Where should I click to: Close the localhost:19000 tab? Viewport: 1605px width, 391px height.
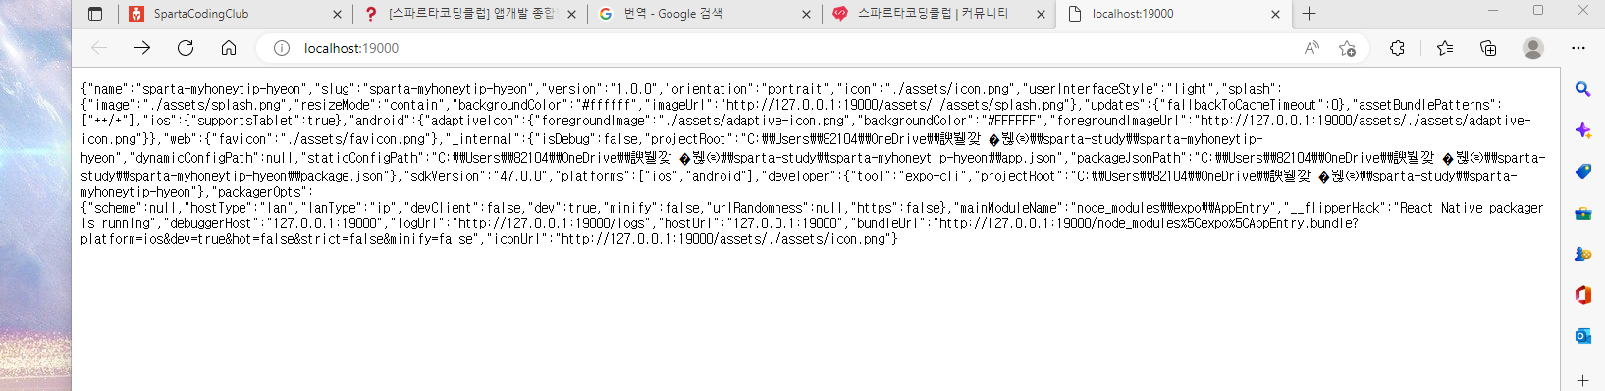click(x=1275, y=14)
